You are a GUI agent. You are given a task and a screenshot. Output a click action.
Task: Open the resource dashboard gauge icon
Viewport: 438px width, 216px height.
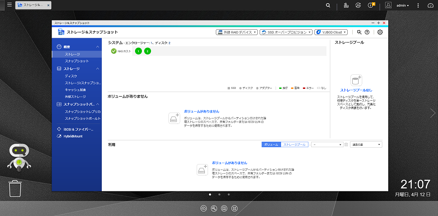[430, 5]
